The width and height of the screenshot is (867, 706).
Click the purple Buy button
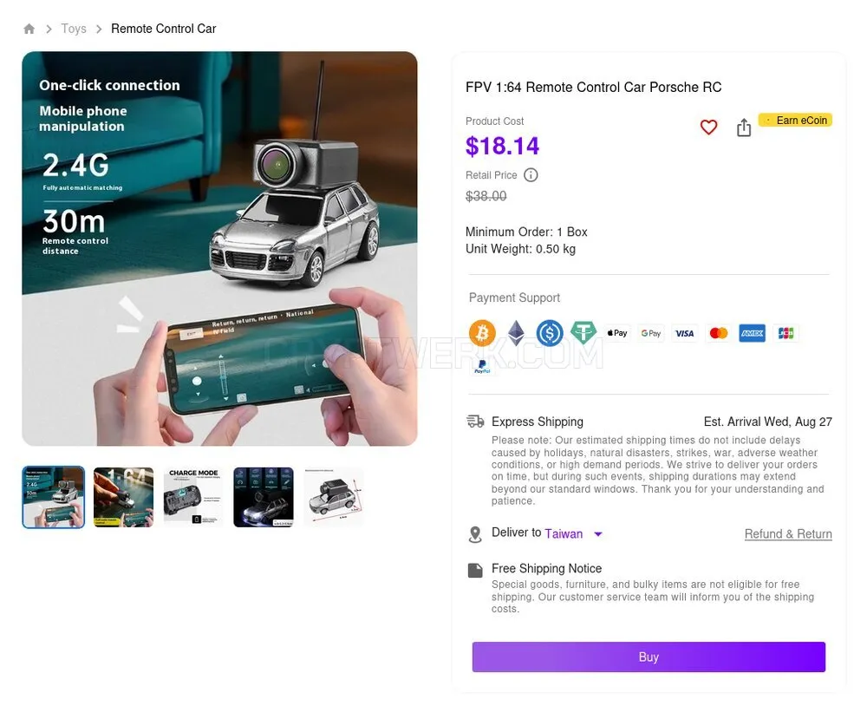(649, 657)
